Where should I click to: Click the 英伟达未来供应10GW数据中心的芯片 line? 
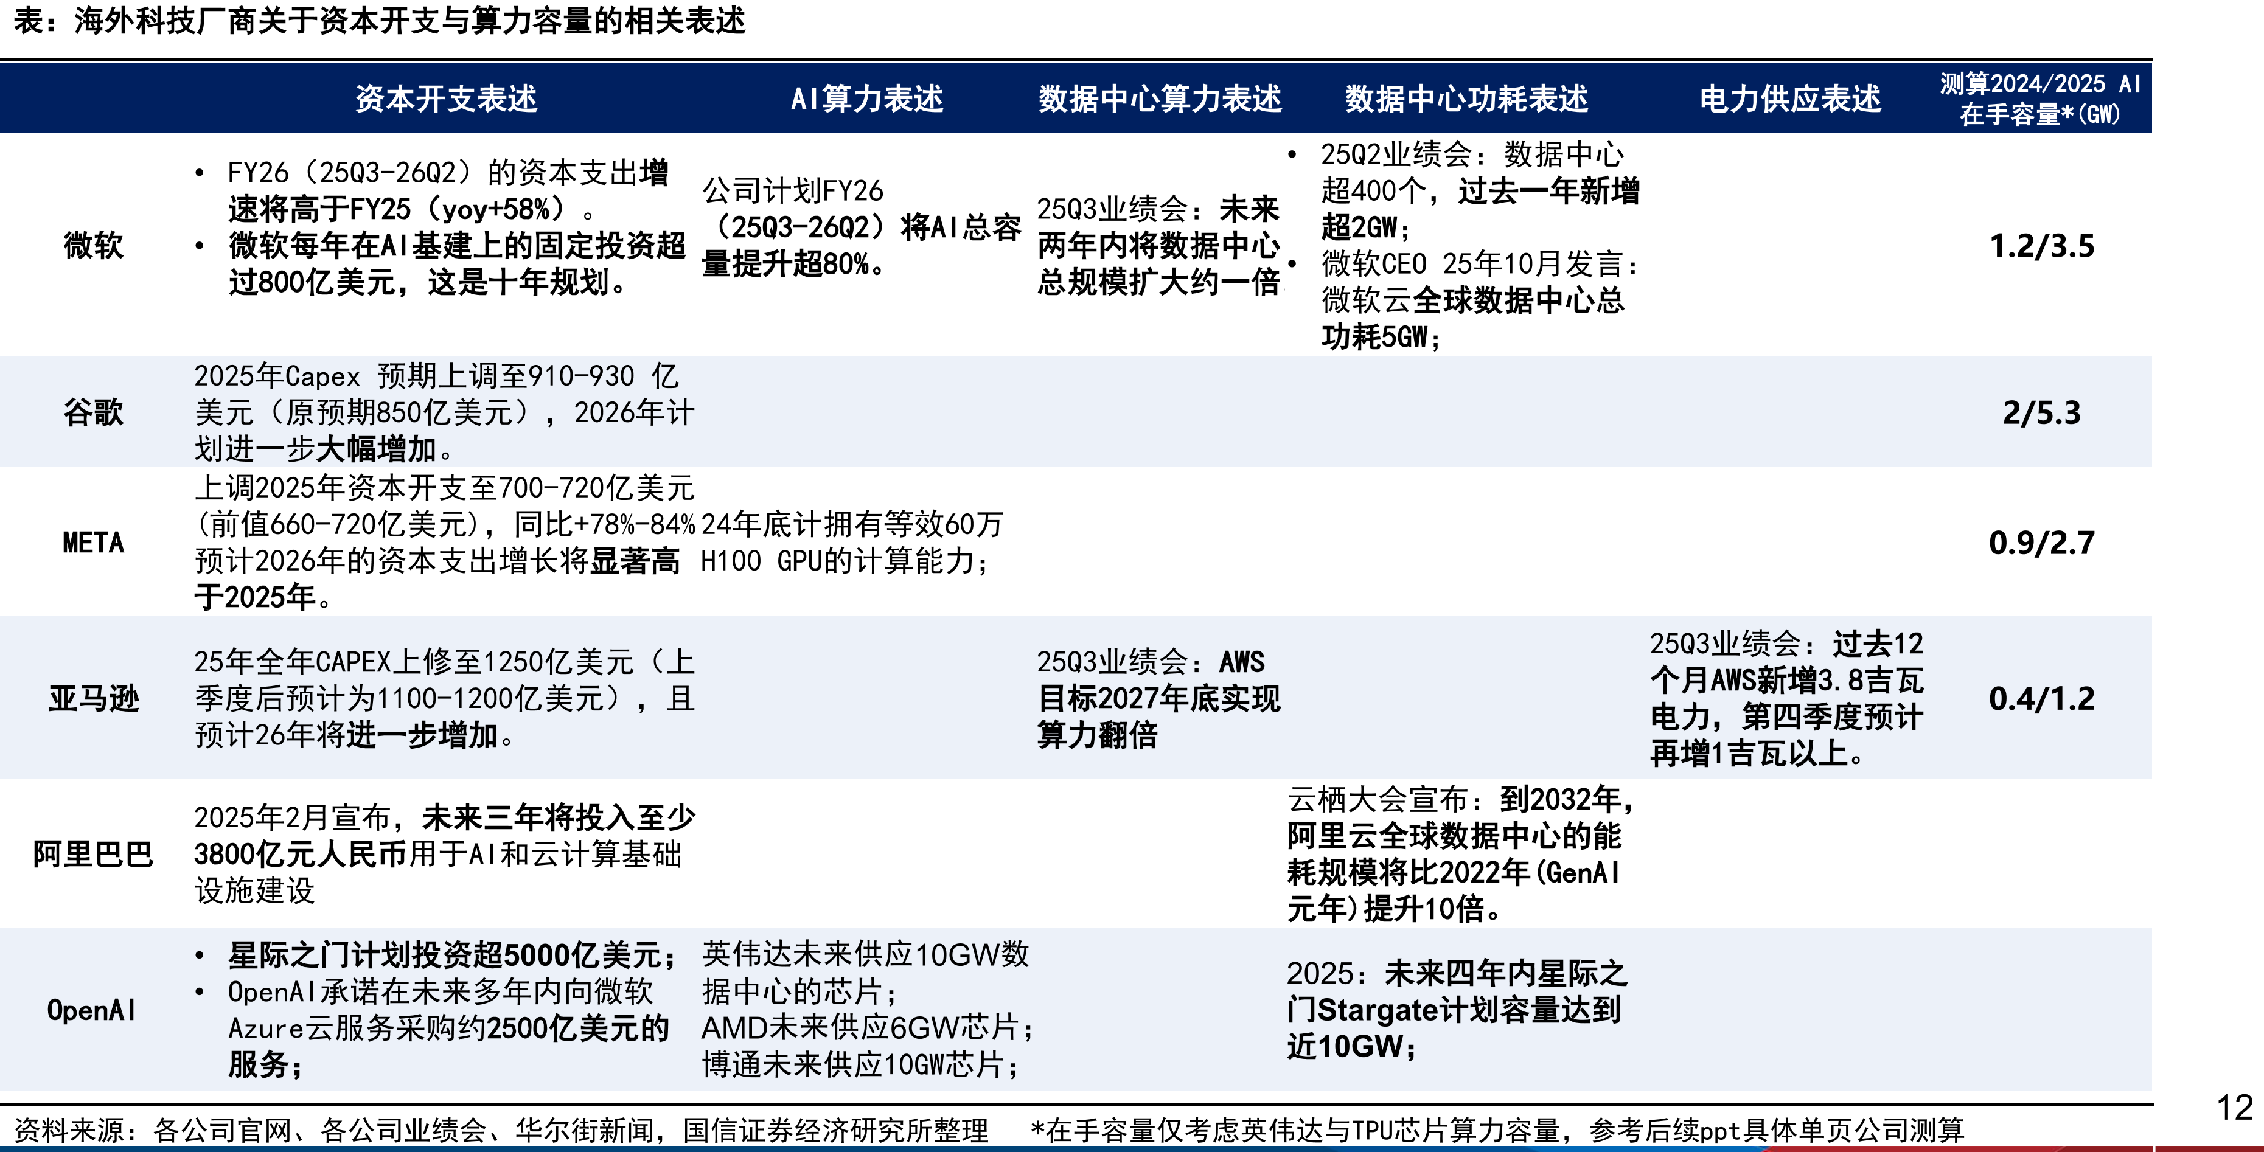(865, 974)
